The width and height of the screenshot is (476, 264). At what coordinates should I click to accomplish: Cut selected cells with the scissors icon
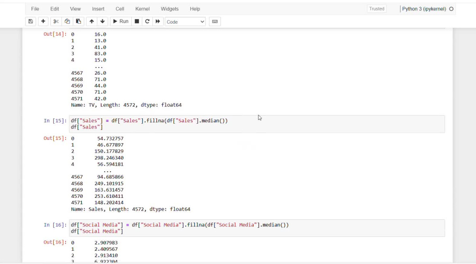(x=56, y=21)
